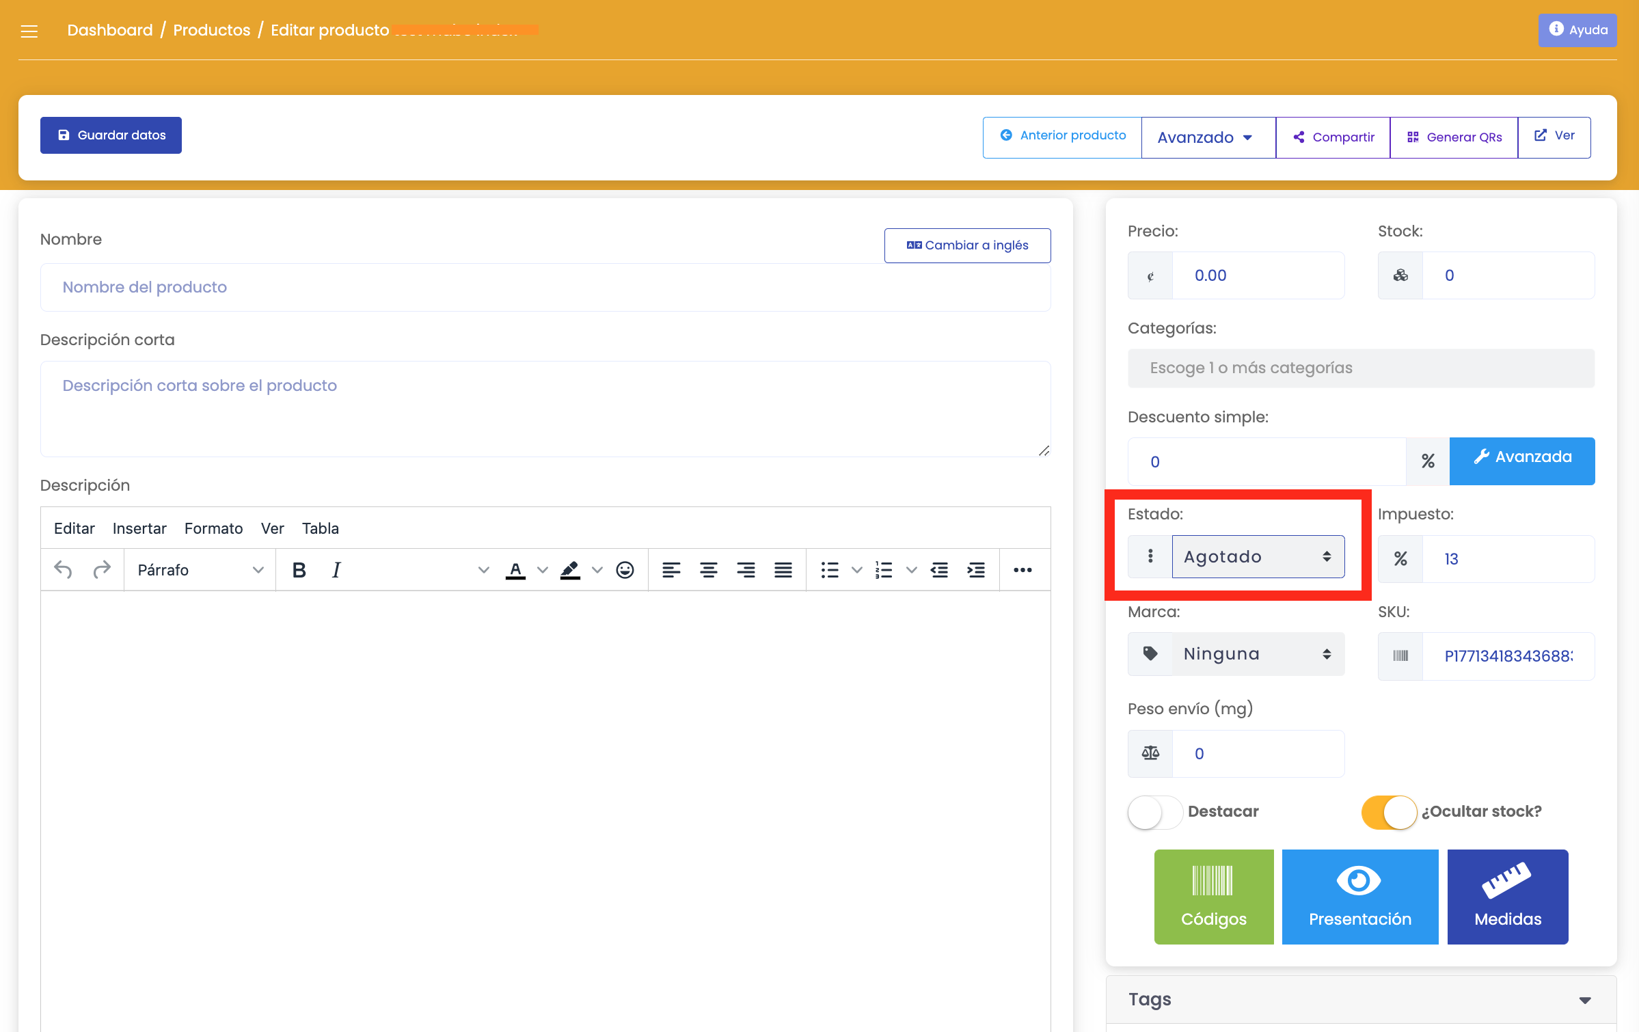Screen dimensions: 1639x1032
Task: Open text color picker arrow
Action: [543, 569]
